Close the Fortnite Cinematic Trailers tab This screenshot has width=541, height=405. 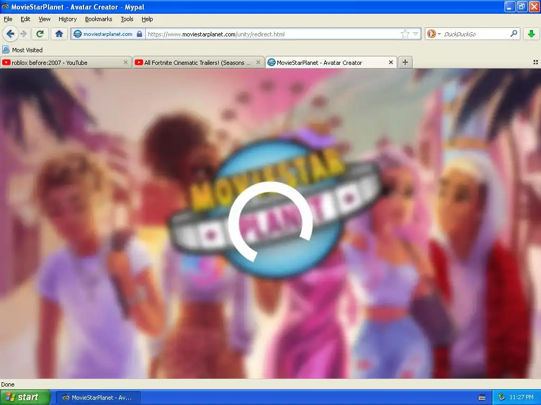[x=258, y=62]
